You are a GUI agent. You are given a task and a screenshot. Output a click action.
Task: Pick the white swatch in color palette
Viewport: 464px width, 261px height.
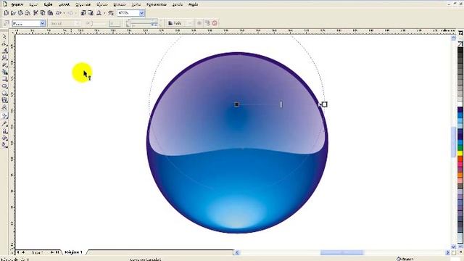(460, 104)
